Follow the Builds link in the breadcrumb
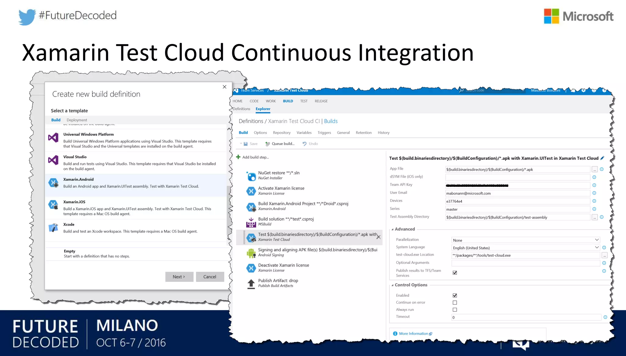The height and width of the screenshot is (356, 626). [x=331, y=121]
